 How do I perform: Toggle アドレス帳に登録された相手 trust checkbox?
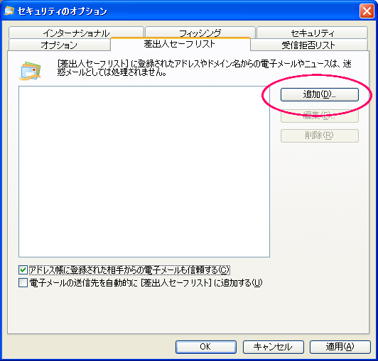coord(23,270)
